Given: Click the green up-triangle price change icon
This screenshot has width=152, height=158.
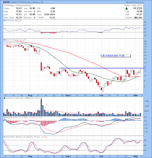Looking at the screenshot, I should point(126,8).
